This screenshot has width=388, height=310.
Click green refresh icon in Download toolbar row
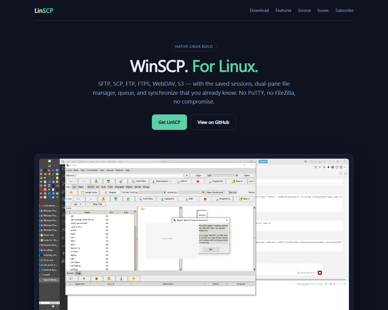[x=121, y=181]
